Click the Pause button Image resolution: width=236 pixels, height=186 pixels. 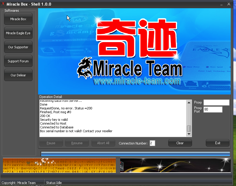click(x=51, y=143)
